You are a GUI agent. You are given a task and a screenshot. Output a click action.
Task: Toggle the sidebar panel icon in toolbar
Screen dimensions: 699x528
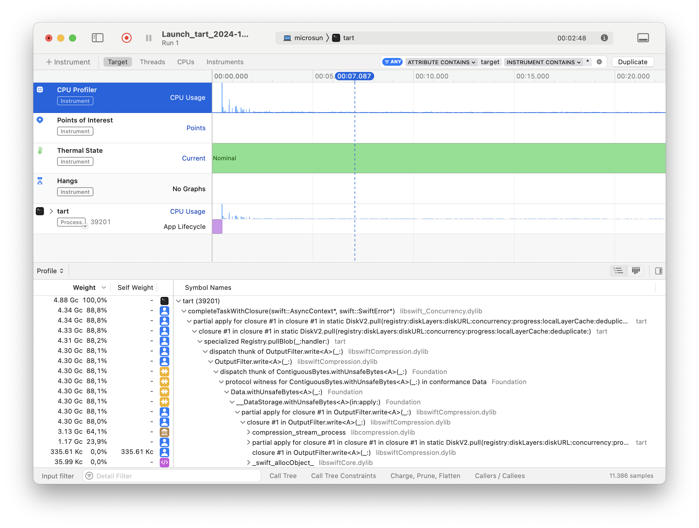pyautogui.click(x=98, y=38)
